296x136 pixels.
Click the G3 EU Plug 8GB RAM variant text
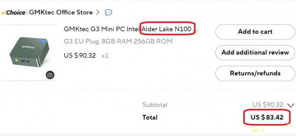(x=118, y=41)
